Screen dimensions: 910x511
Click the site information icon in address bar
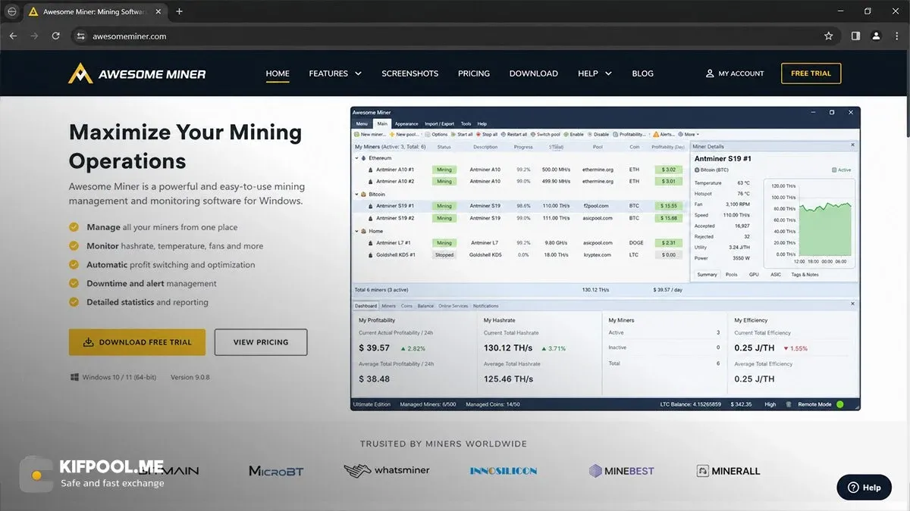click(81, 36)
